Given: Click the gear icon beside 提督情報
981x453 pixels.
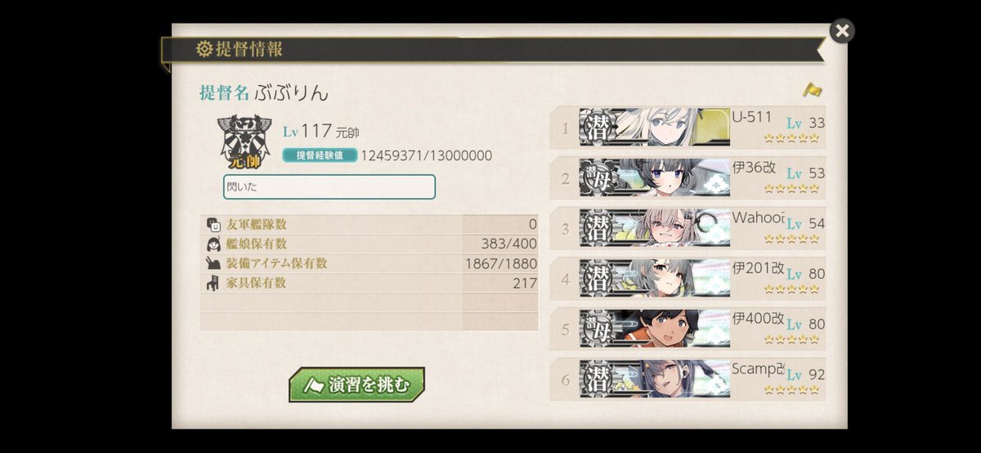Looking at the screenshot, I should coord(204,49).
